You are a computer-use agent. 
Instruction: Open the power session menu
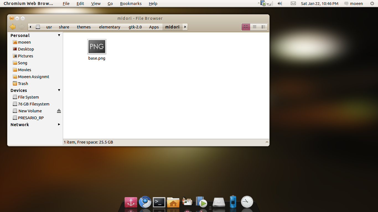[372, 4]
